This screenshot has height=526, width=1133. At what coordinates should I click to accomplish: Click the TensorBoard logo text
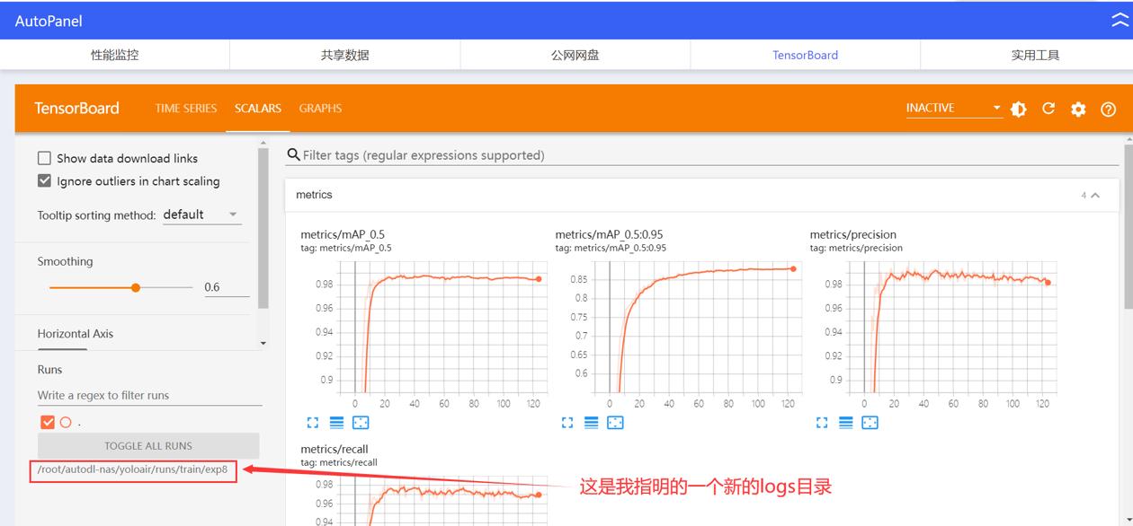pos(76,108)
